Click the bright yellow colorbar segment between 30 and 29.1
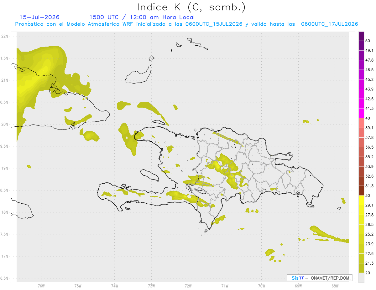This screenshot has width=376, height=290. pos(361,200)
